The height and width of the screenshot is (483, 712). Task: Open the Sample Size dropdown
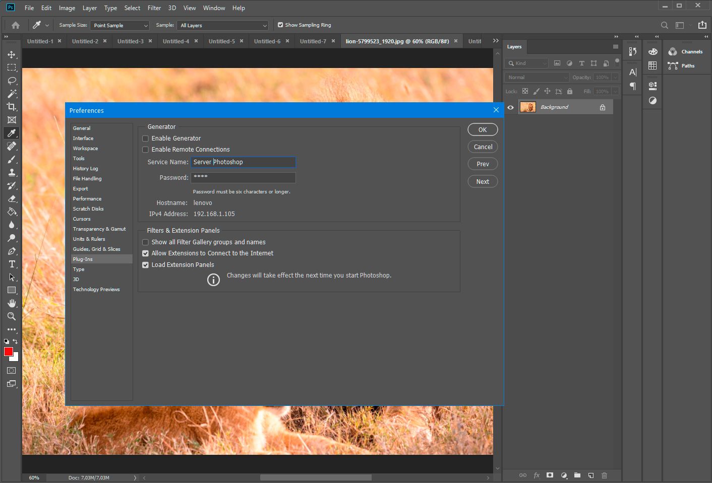coord(121,25)
